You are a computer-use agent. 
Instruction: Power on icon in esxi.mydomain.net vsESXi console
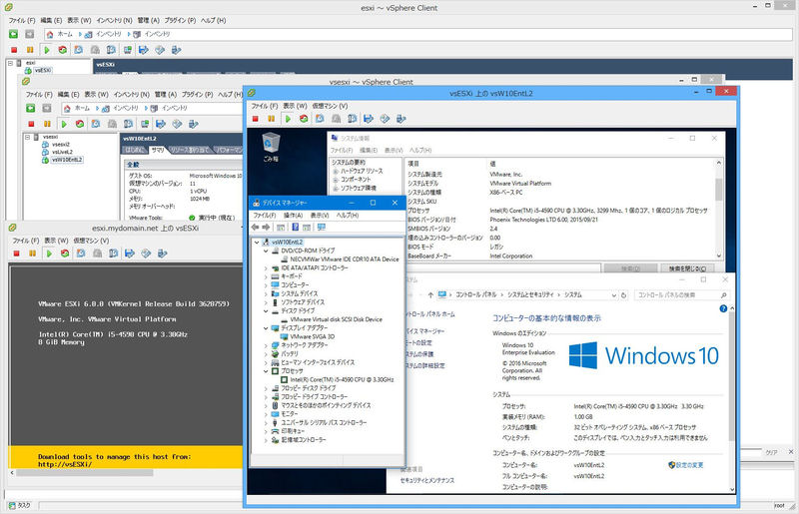[x=49, y=254]
